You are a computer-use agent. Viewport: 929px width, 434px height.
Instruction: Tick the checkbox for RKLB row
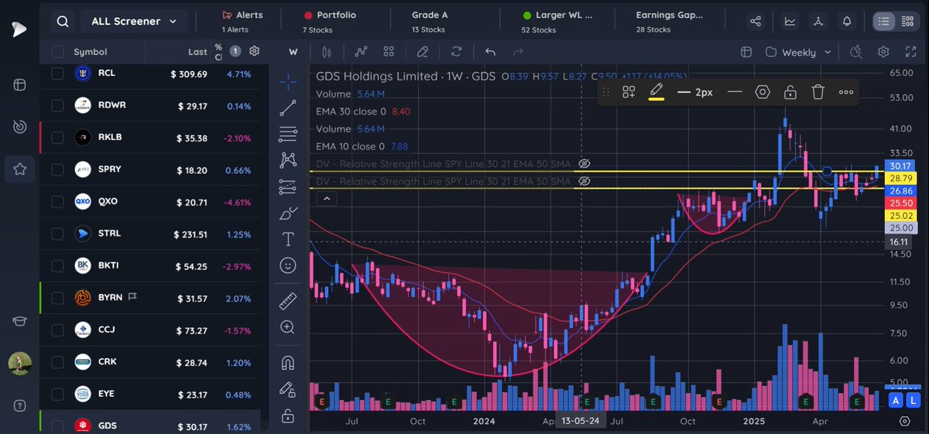click(57, 138)
